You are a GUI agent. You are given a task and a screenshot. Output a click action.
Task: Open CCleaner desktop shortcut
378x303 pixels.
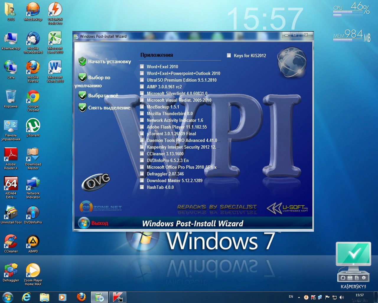point(11,244)
